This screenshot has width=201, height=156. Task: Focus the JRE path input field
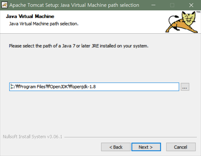point(94,87)
